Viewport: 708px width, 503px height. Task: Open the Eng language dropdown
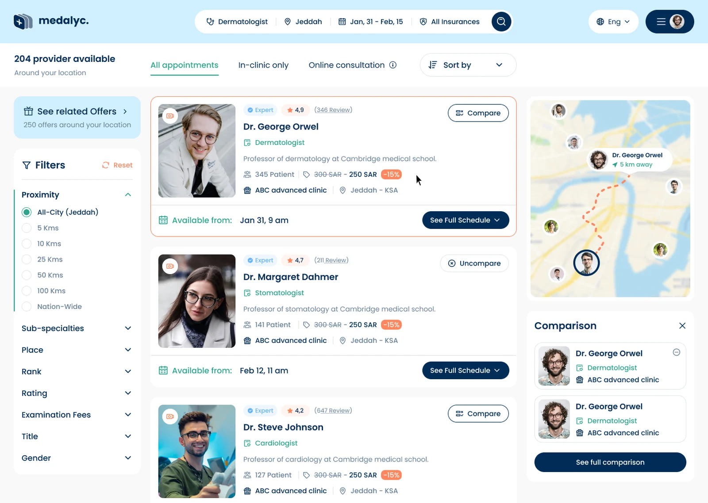(613, 22)
